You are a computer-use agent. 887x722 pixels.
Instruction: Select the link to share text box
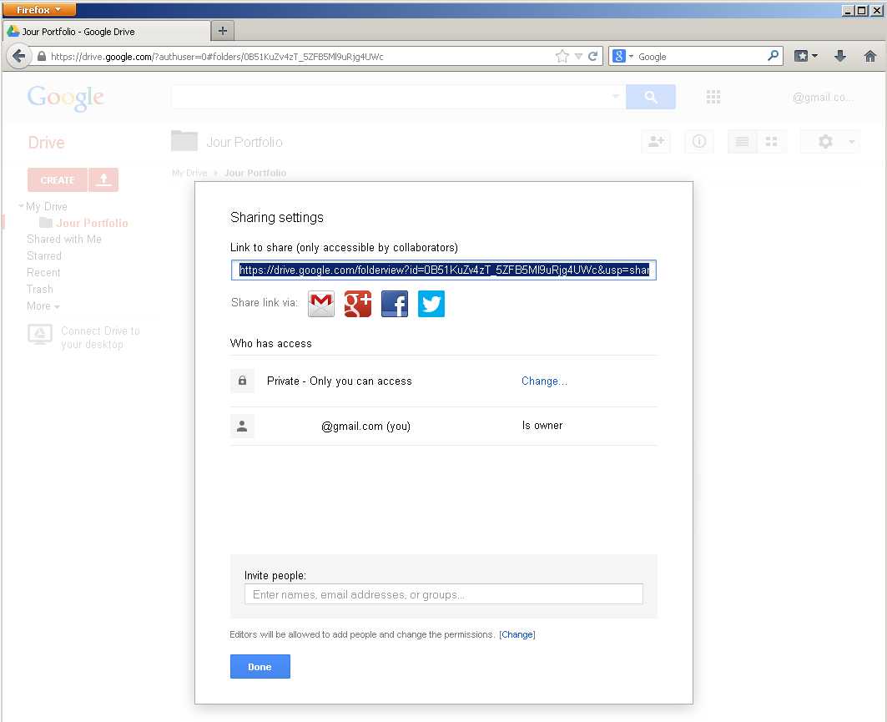(x=443, y=270)
